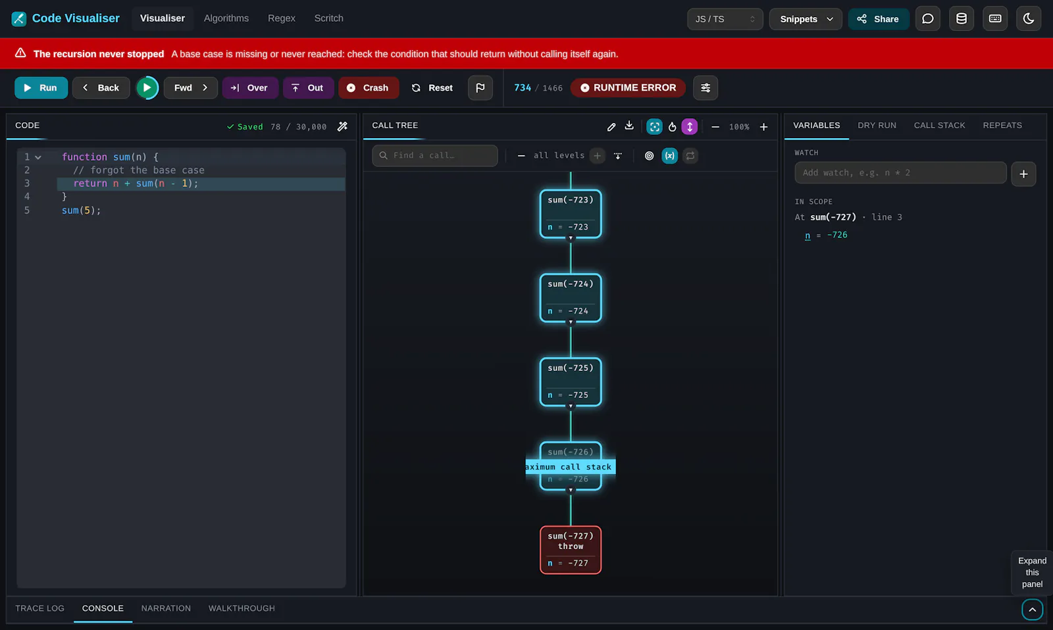Viewport: 1053px width, 630px height.
Task: Zoom out the call tree with minus
Action: [x=715, y=127]
